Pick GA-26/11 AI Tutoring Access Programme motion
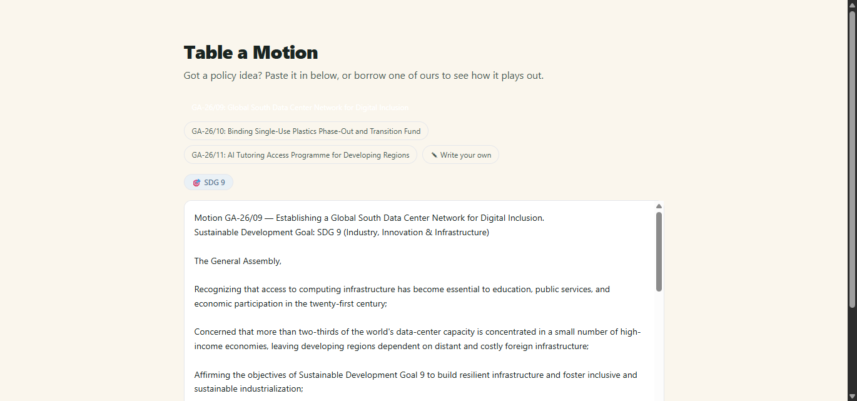 click(300, 155)
